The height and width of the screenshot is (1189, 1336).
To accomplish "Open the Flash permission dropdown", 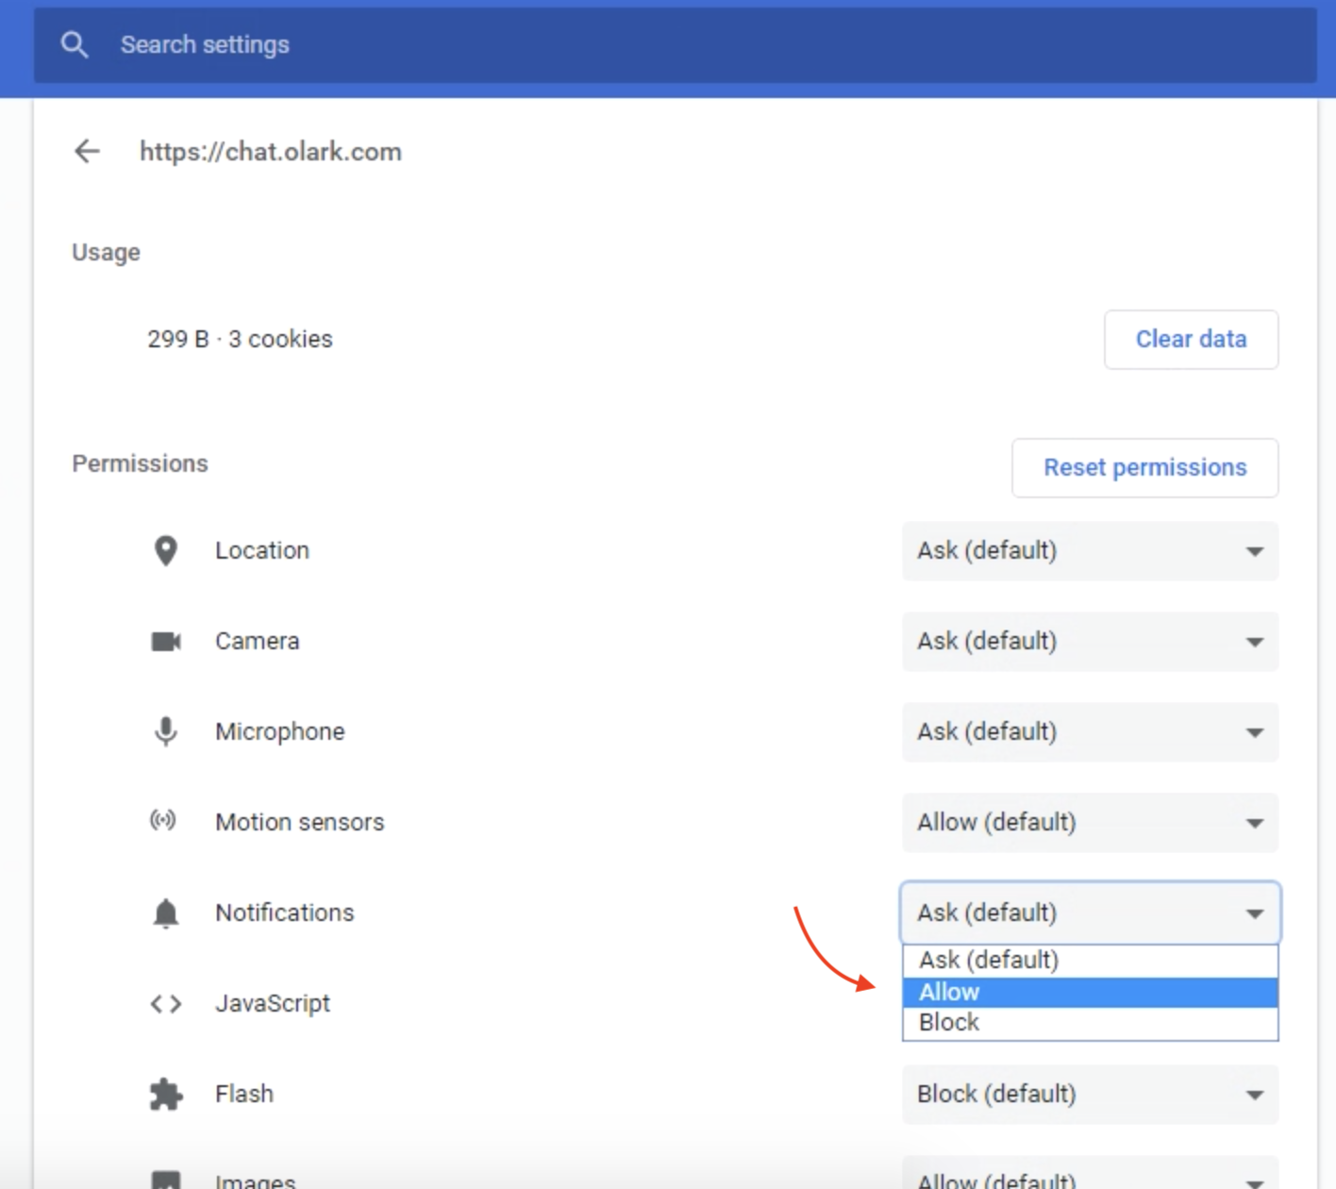I will point(1090,1095).
